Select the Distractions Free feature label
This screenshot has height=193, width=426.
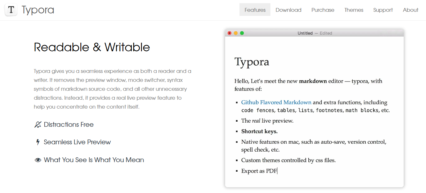tap(69, 125)
